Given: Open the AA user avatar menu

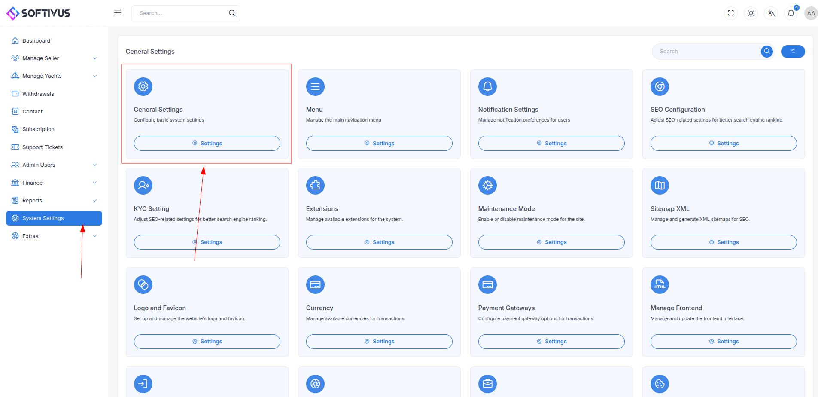Looking at the screenshot, I should [x=811, y=13].
